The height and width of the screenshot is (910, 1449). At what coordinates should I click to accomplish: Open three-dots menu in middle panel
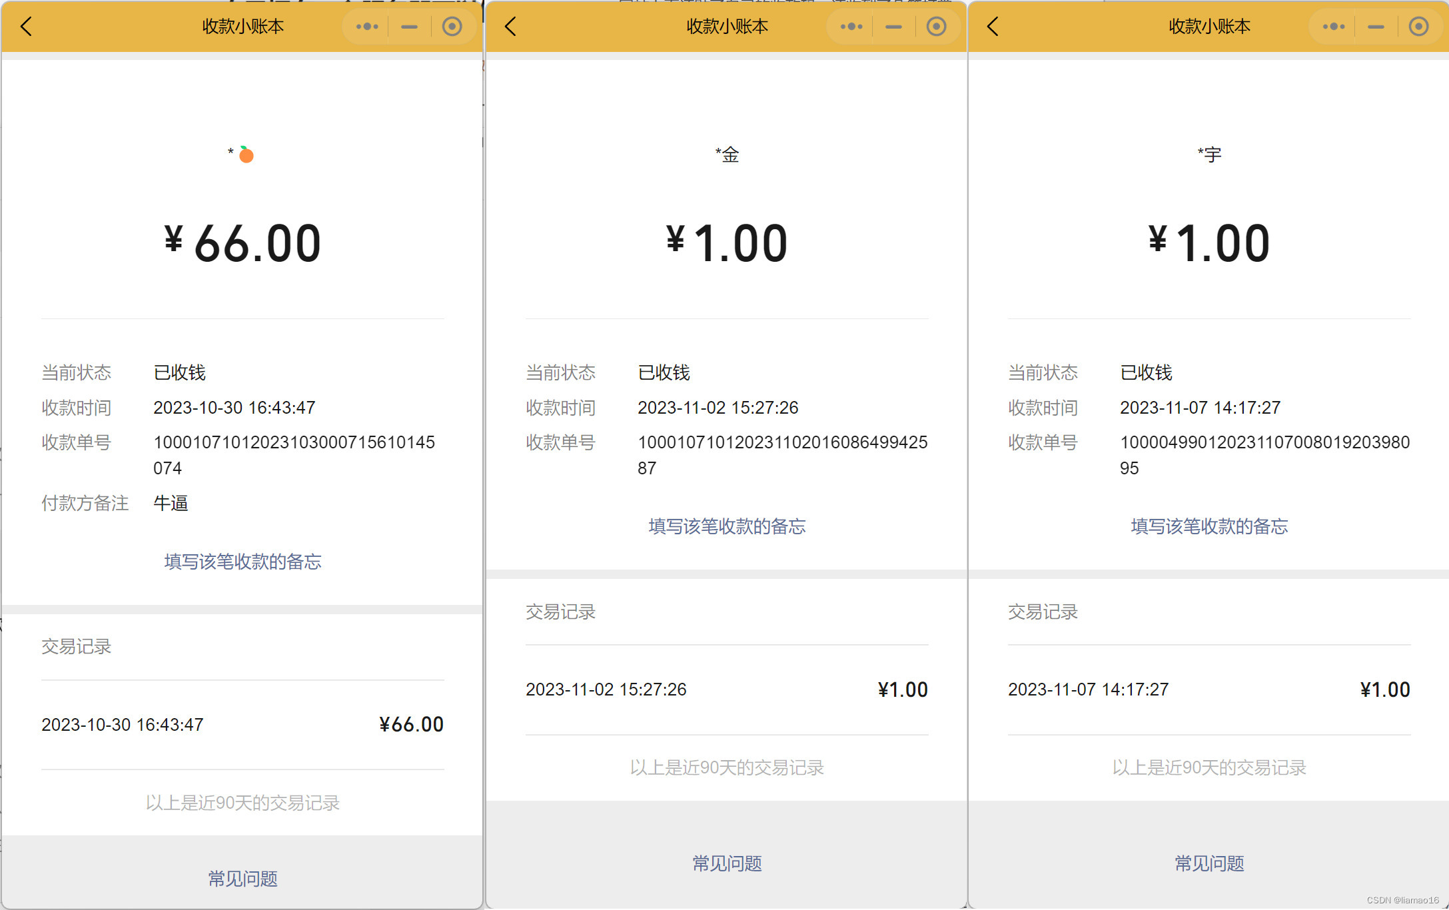tap(851, 27)
